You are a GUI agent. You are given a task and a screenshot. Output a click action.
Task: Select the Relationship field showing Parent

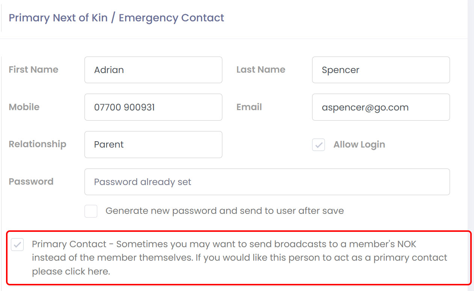tap(153, 145)
